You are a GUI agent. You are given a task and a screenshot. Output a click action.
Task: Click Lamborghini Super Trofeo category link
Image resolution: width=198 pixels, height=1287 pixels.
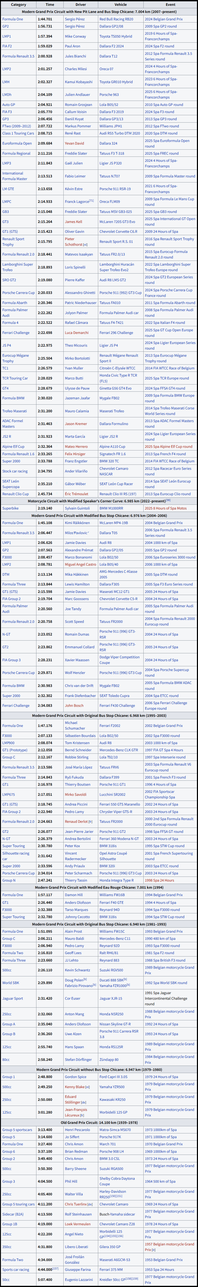[x=18, y=267]
